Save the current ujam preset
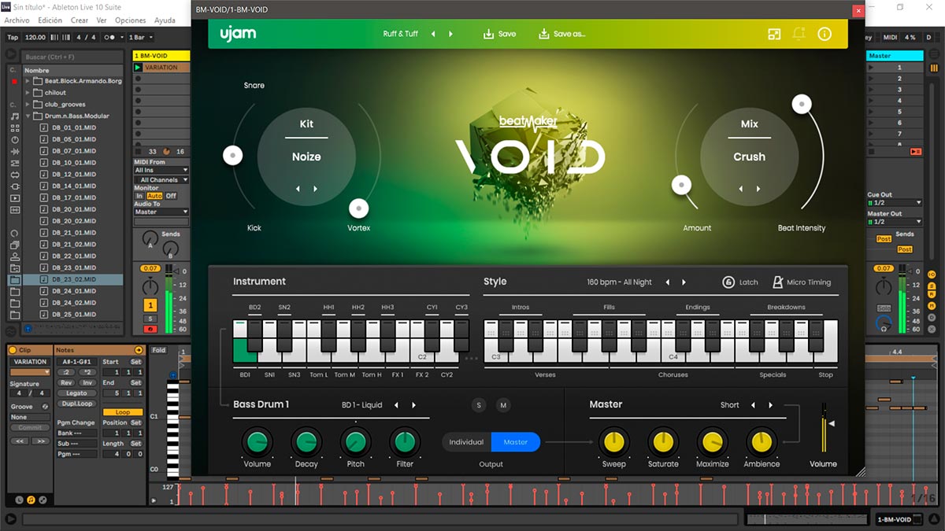This screenshot has width=945, height=531. [499, 34]
